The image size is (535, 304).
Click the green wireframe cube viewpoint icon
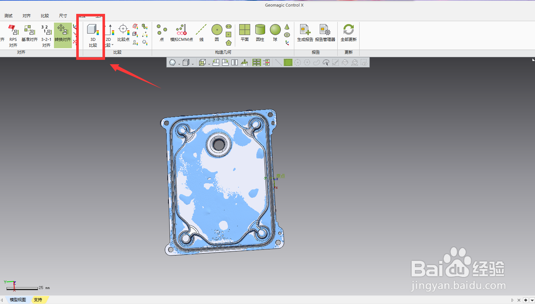pyautogui.click(x=202, y=62)
